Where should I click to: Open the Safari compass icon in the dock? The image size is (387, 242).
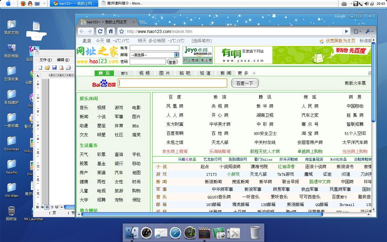175,233
